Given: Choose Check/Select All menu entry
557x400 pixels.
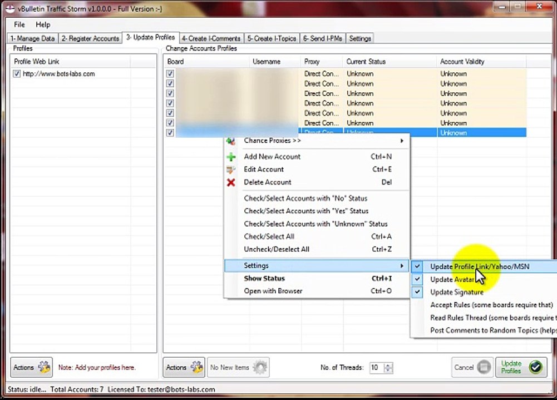Looking at the screenshot, I should click(x=317, y=237).
